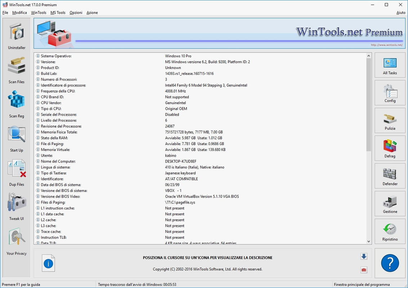Select the Tipo di Tastiera row

point(200,173)
